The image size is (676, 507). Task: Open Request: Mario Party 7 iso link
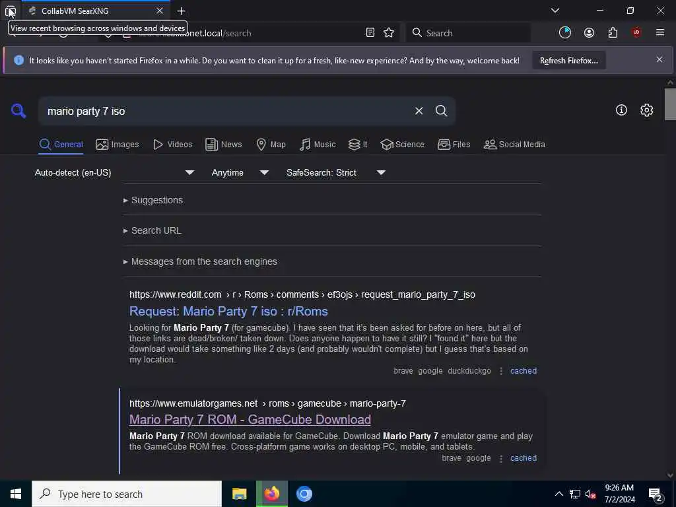[x=228, y=312]
